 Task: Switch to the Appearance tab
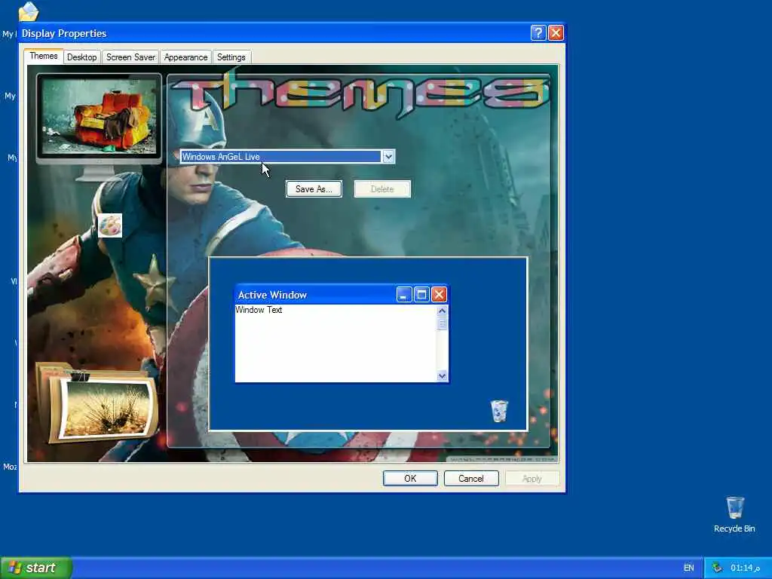[185, 57]
